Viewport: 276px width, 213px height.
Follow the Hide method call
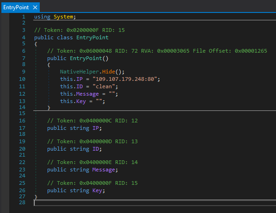(109, 72)
